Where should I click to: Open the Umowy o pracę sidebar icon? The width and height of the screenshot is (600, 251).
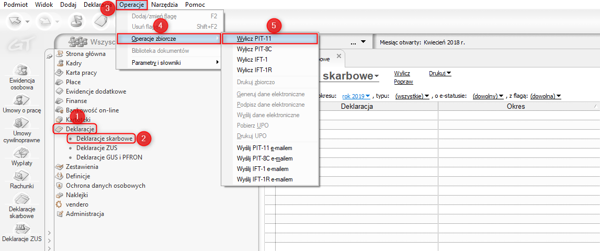(22, 100)
